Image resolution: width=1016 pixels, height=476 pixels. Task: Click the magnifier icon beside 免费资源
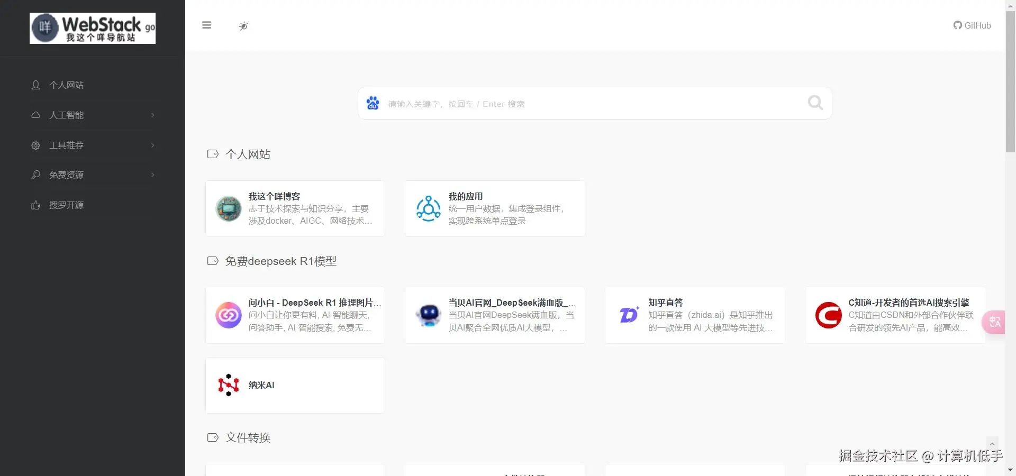click(35, 175)
